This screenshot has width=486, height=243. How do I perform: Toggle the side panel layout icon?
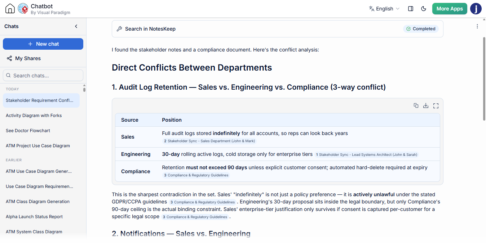click(411, 9)
